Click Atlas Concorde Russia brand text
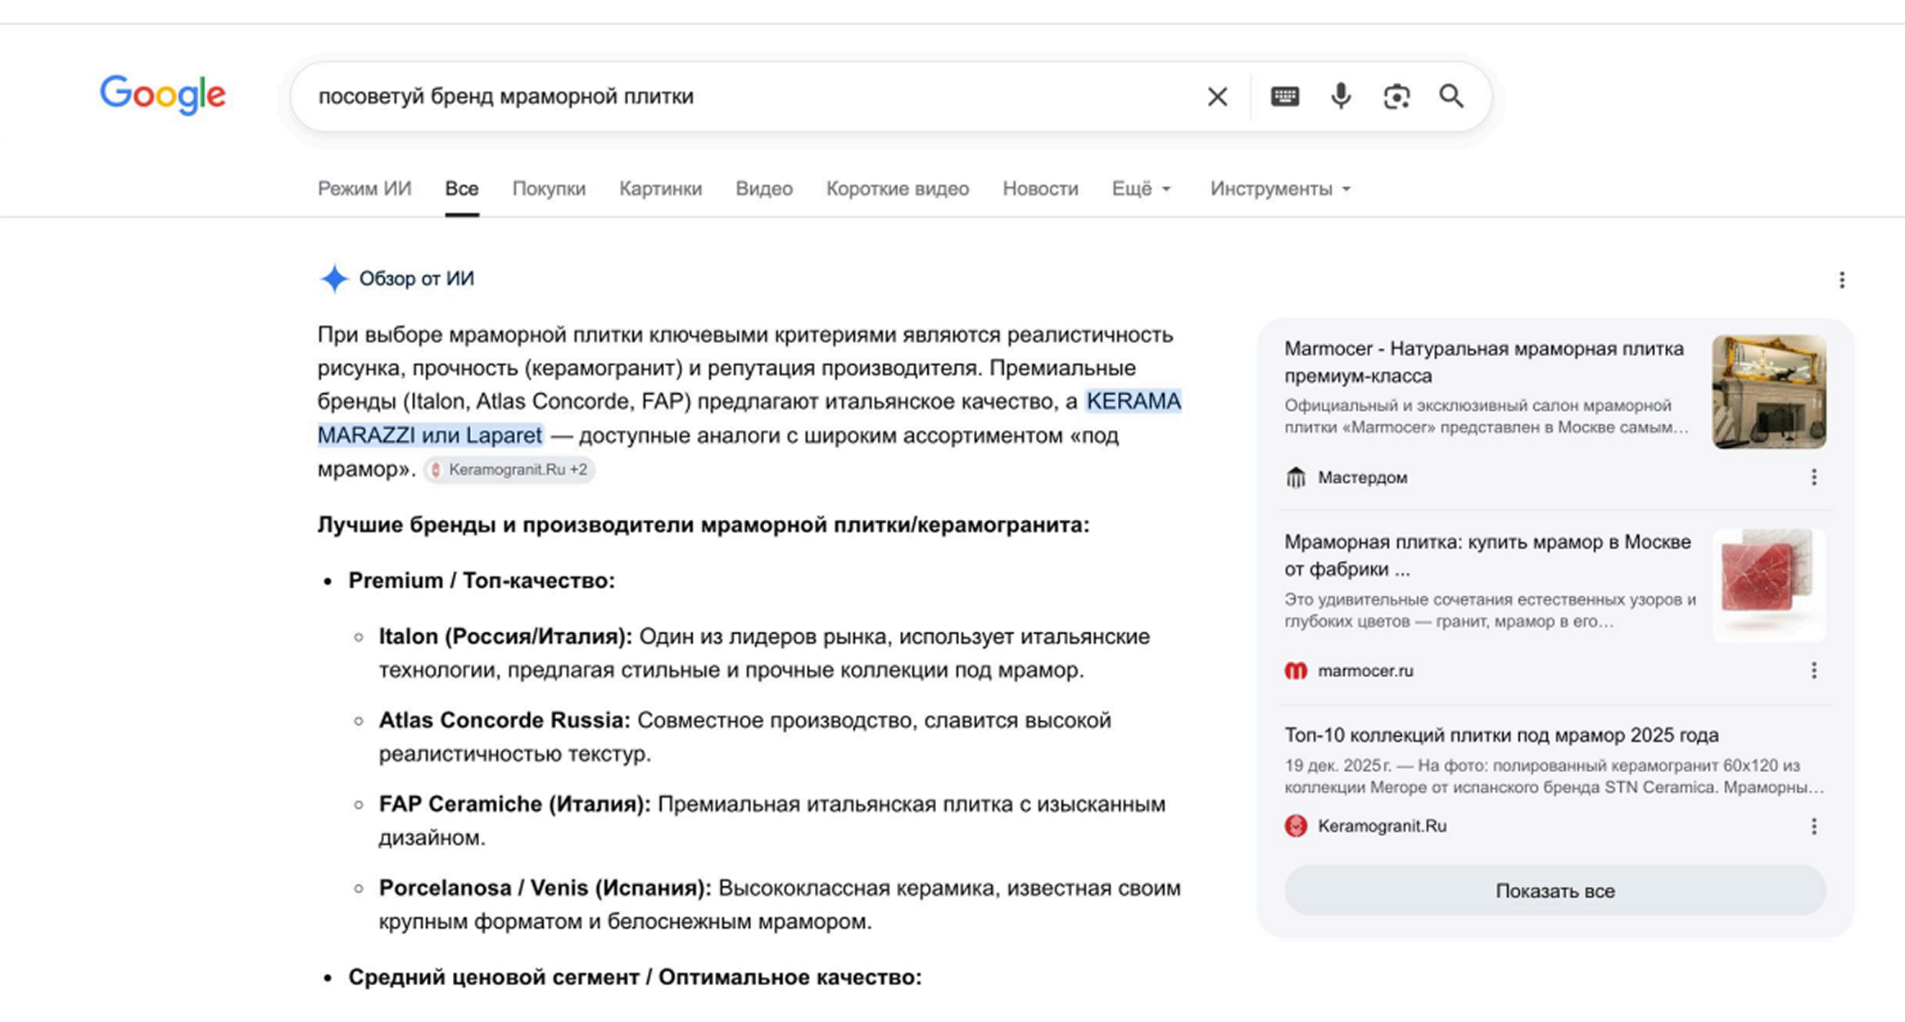Image resolution: width=1905 pixels, height=1022 pixels. pyautogui.click(x=505, y=720)
